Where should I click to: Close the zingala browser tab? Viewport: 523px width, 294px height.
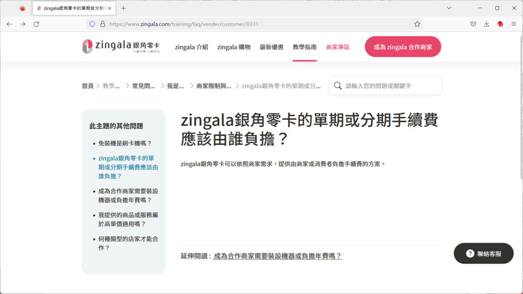tap(109, 8)
